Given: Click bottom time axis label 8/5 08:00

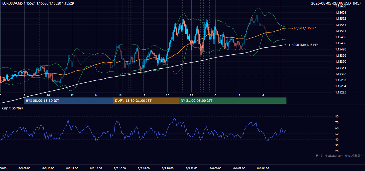Looking at the screenshot, I should tap(24, 168).
